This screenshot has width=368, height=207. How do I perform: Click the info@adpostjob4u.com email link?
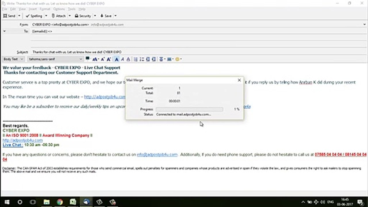157,155
